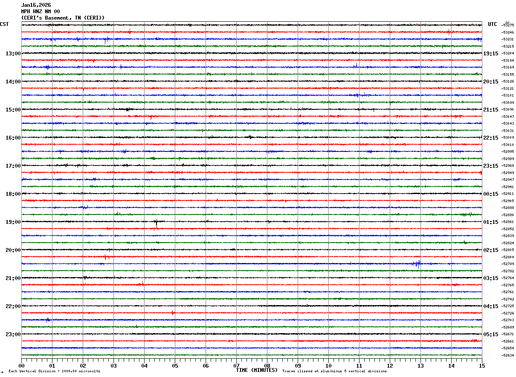Click the 16:00 CST time label
The width and height of the screenshot is (516, 377).
tap(13, 138)
